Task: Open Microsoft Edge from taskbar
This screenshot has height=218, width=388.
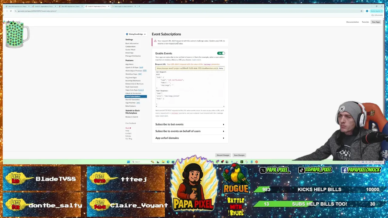Action: [168, 162]
